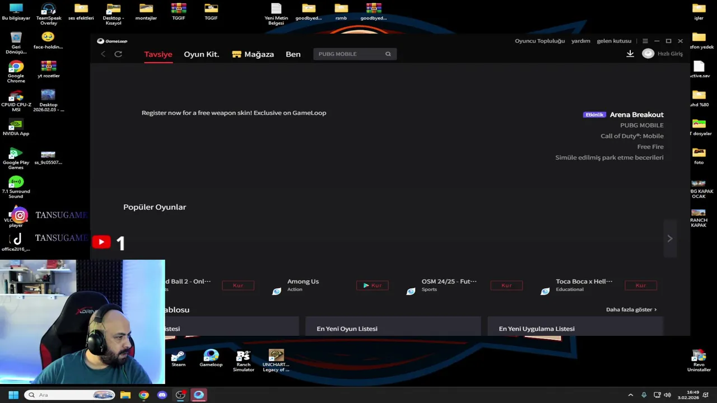717x403 pixels.
Task: Click the search magnifier icon in GameLoop
Action: (388, 54)
